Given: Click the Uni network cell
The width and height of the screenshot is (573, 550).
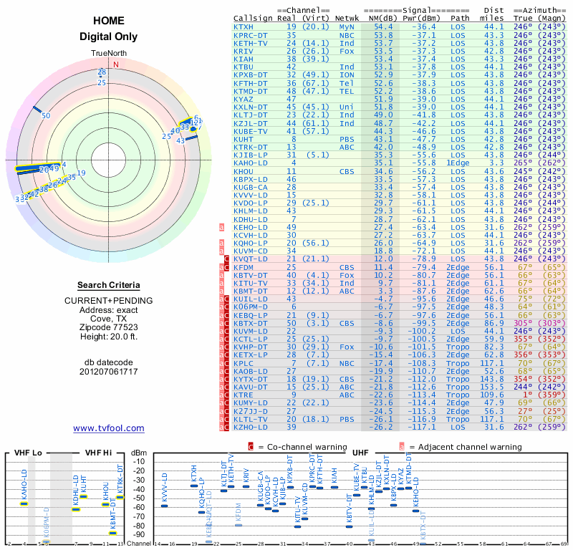Looking at the screenshot, I should pos(347,107).
